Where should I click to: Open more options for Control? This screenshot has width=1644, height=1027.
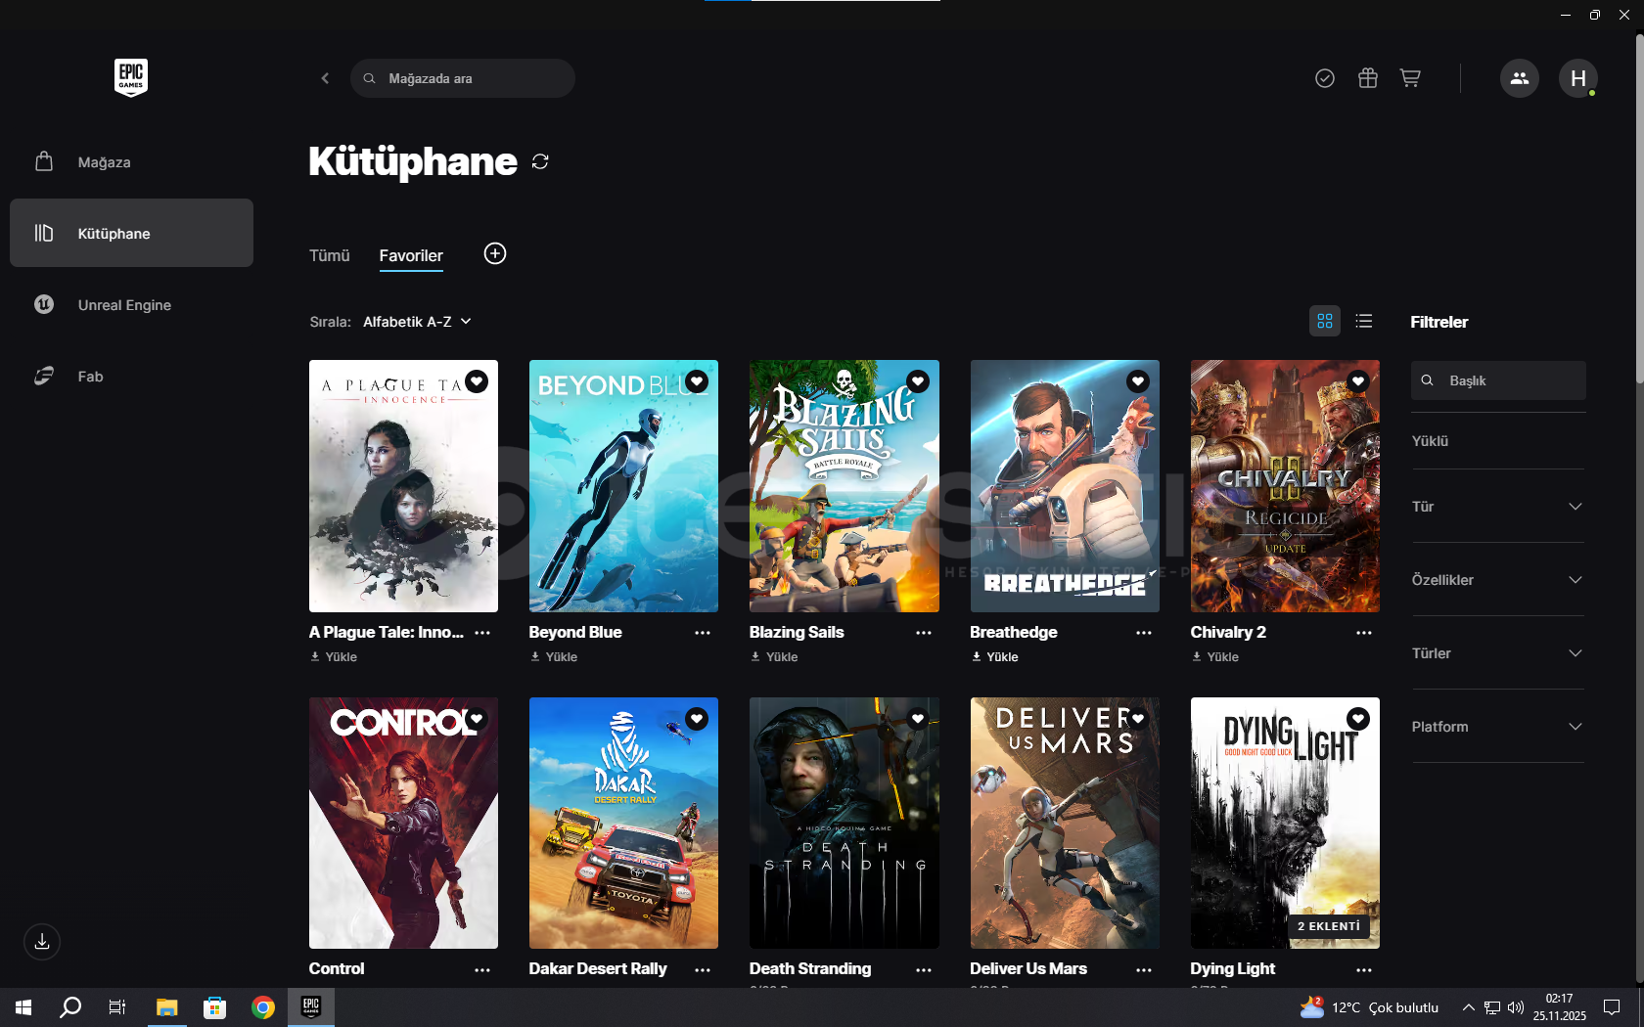click(x=482, y=970)
